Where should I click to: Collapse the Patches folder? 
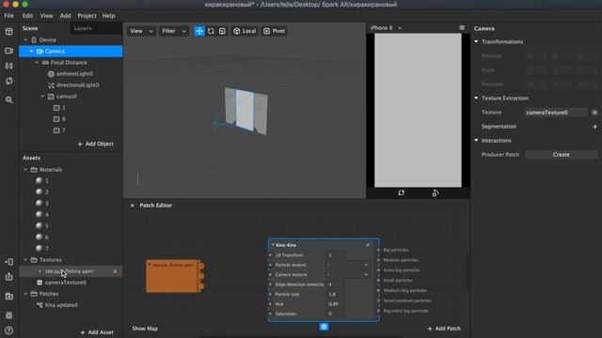(25, 294)
